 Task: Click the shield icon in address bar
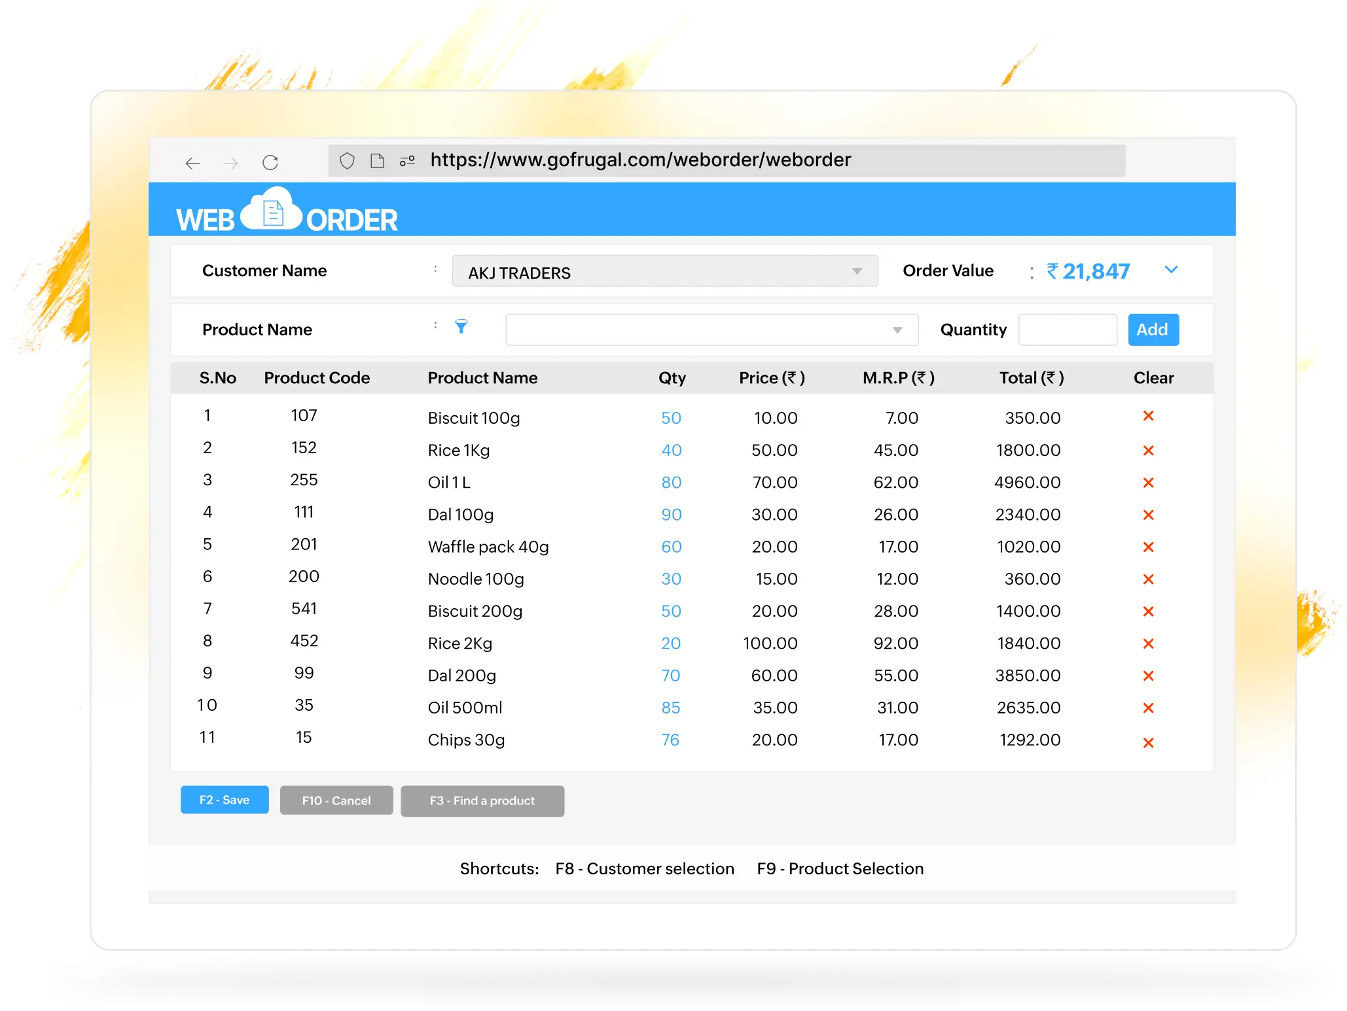[347, 161]
